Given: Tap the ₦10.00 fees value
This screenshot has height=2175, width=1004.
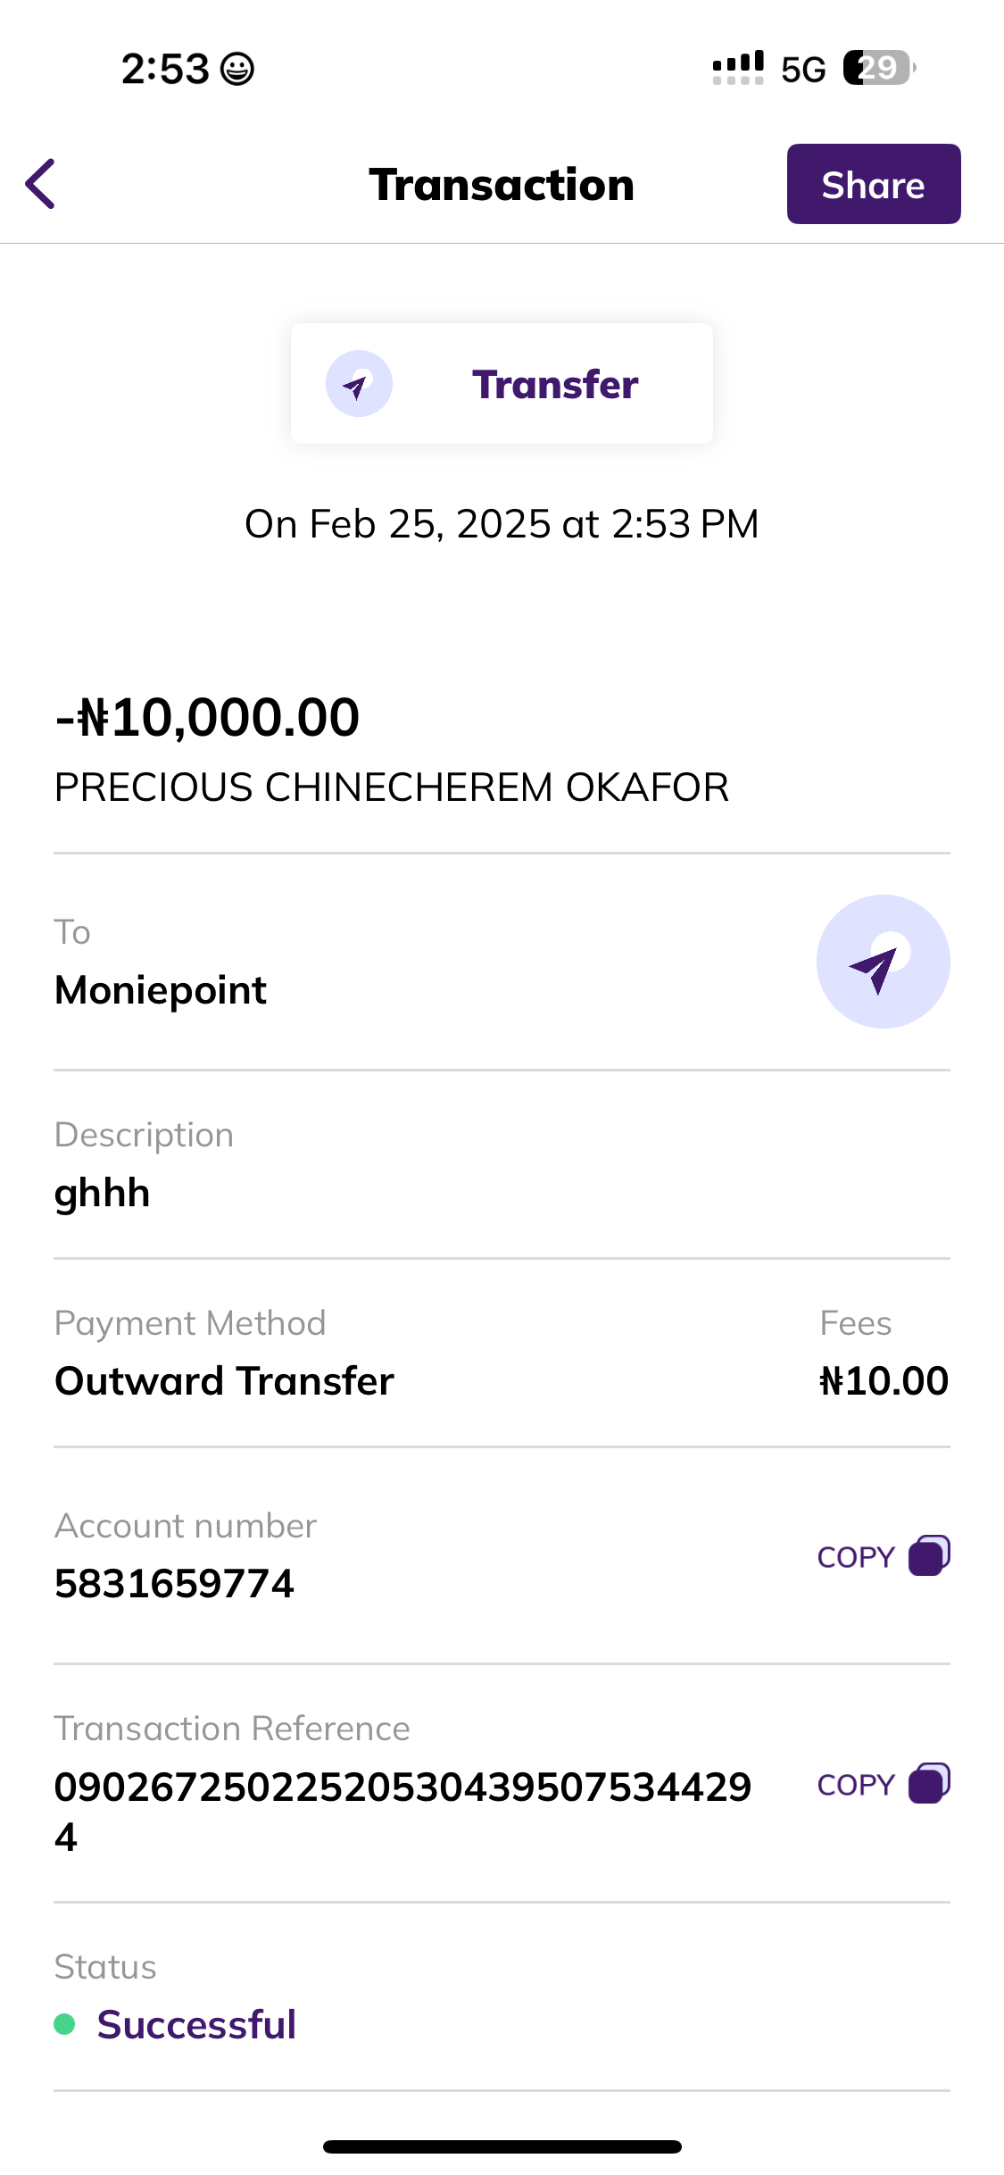Looking at the screenshot, I should 884,1381.
